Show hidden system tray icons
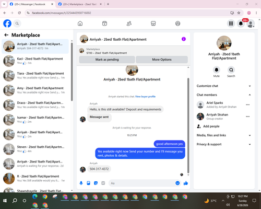Image resolution: width=261 pixels, height=209 pixels. [x=223, y=201]
